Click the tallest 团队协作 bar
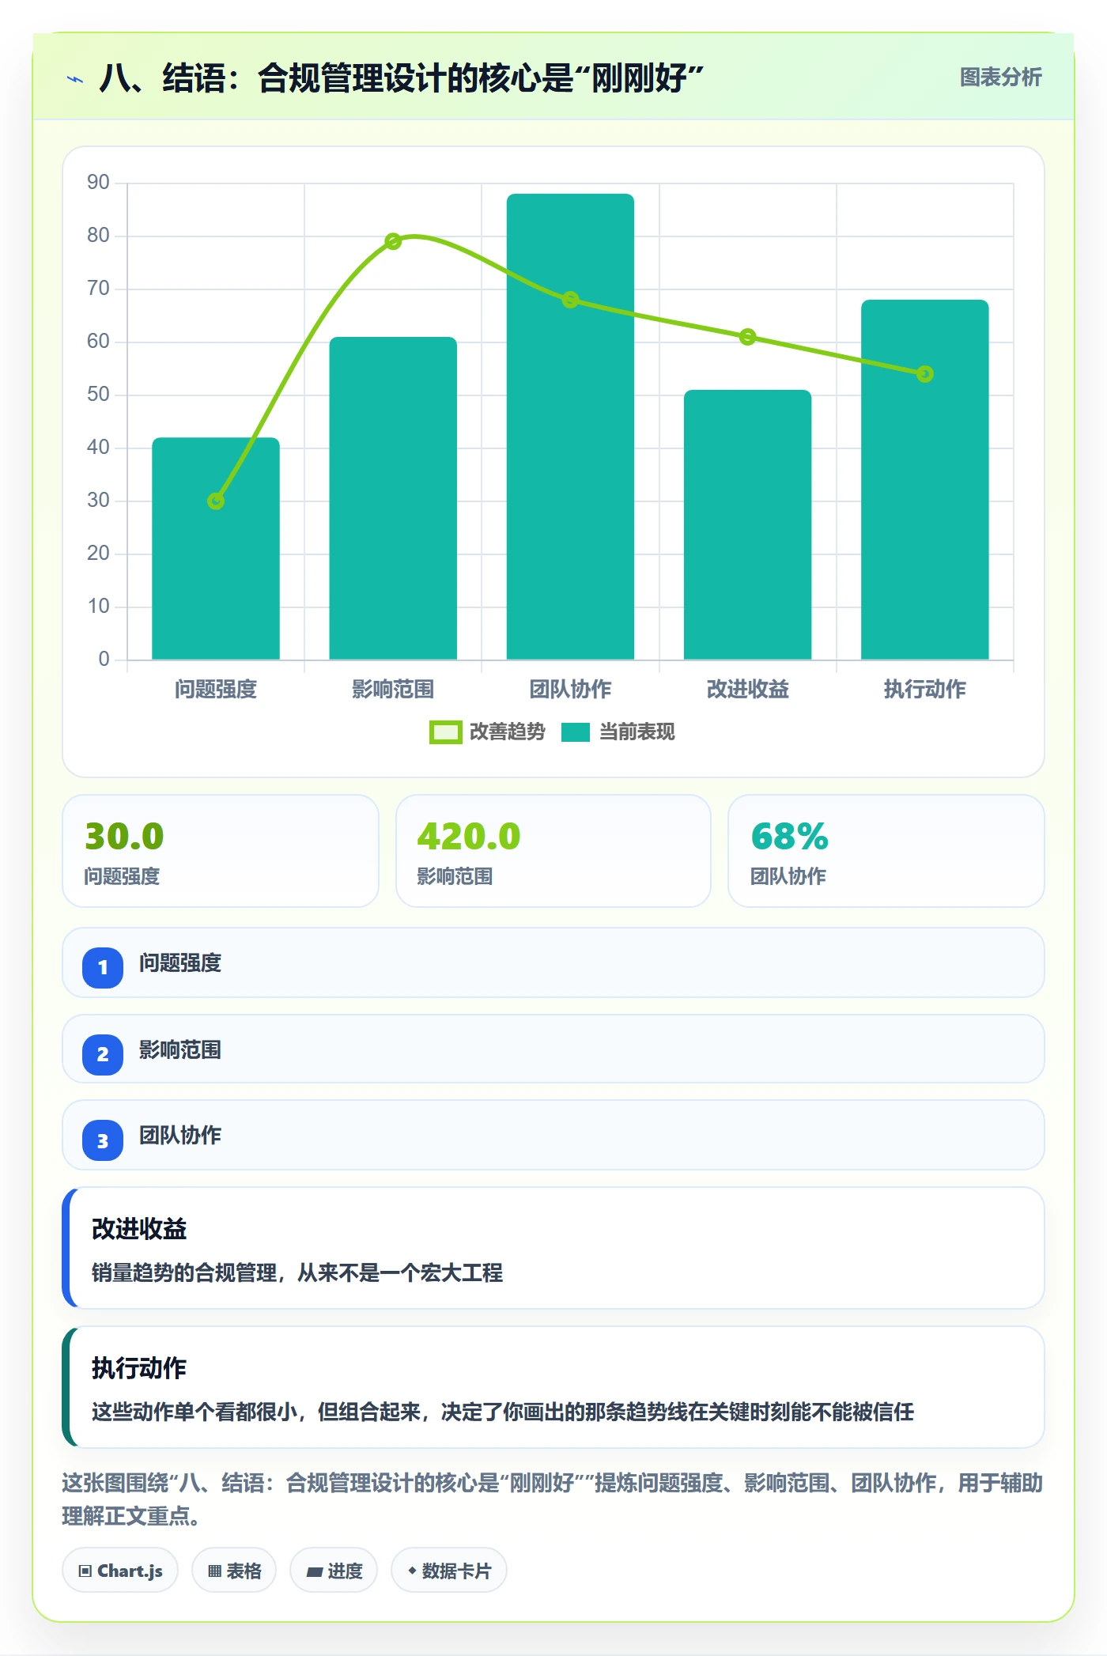 click(x=570, y=426)
